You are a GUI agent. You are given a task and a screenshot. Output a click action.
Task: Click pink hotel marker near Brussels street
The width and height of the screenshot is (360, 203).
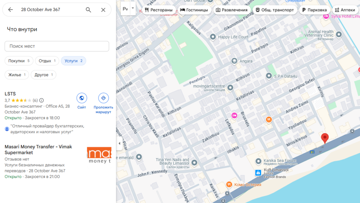(234, 115)
